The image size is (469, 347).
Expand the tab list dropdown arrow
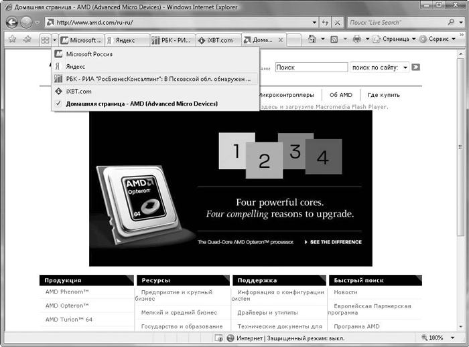point(54,40)
